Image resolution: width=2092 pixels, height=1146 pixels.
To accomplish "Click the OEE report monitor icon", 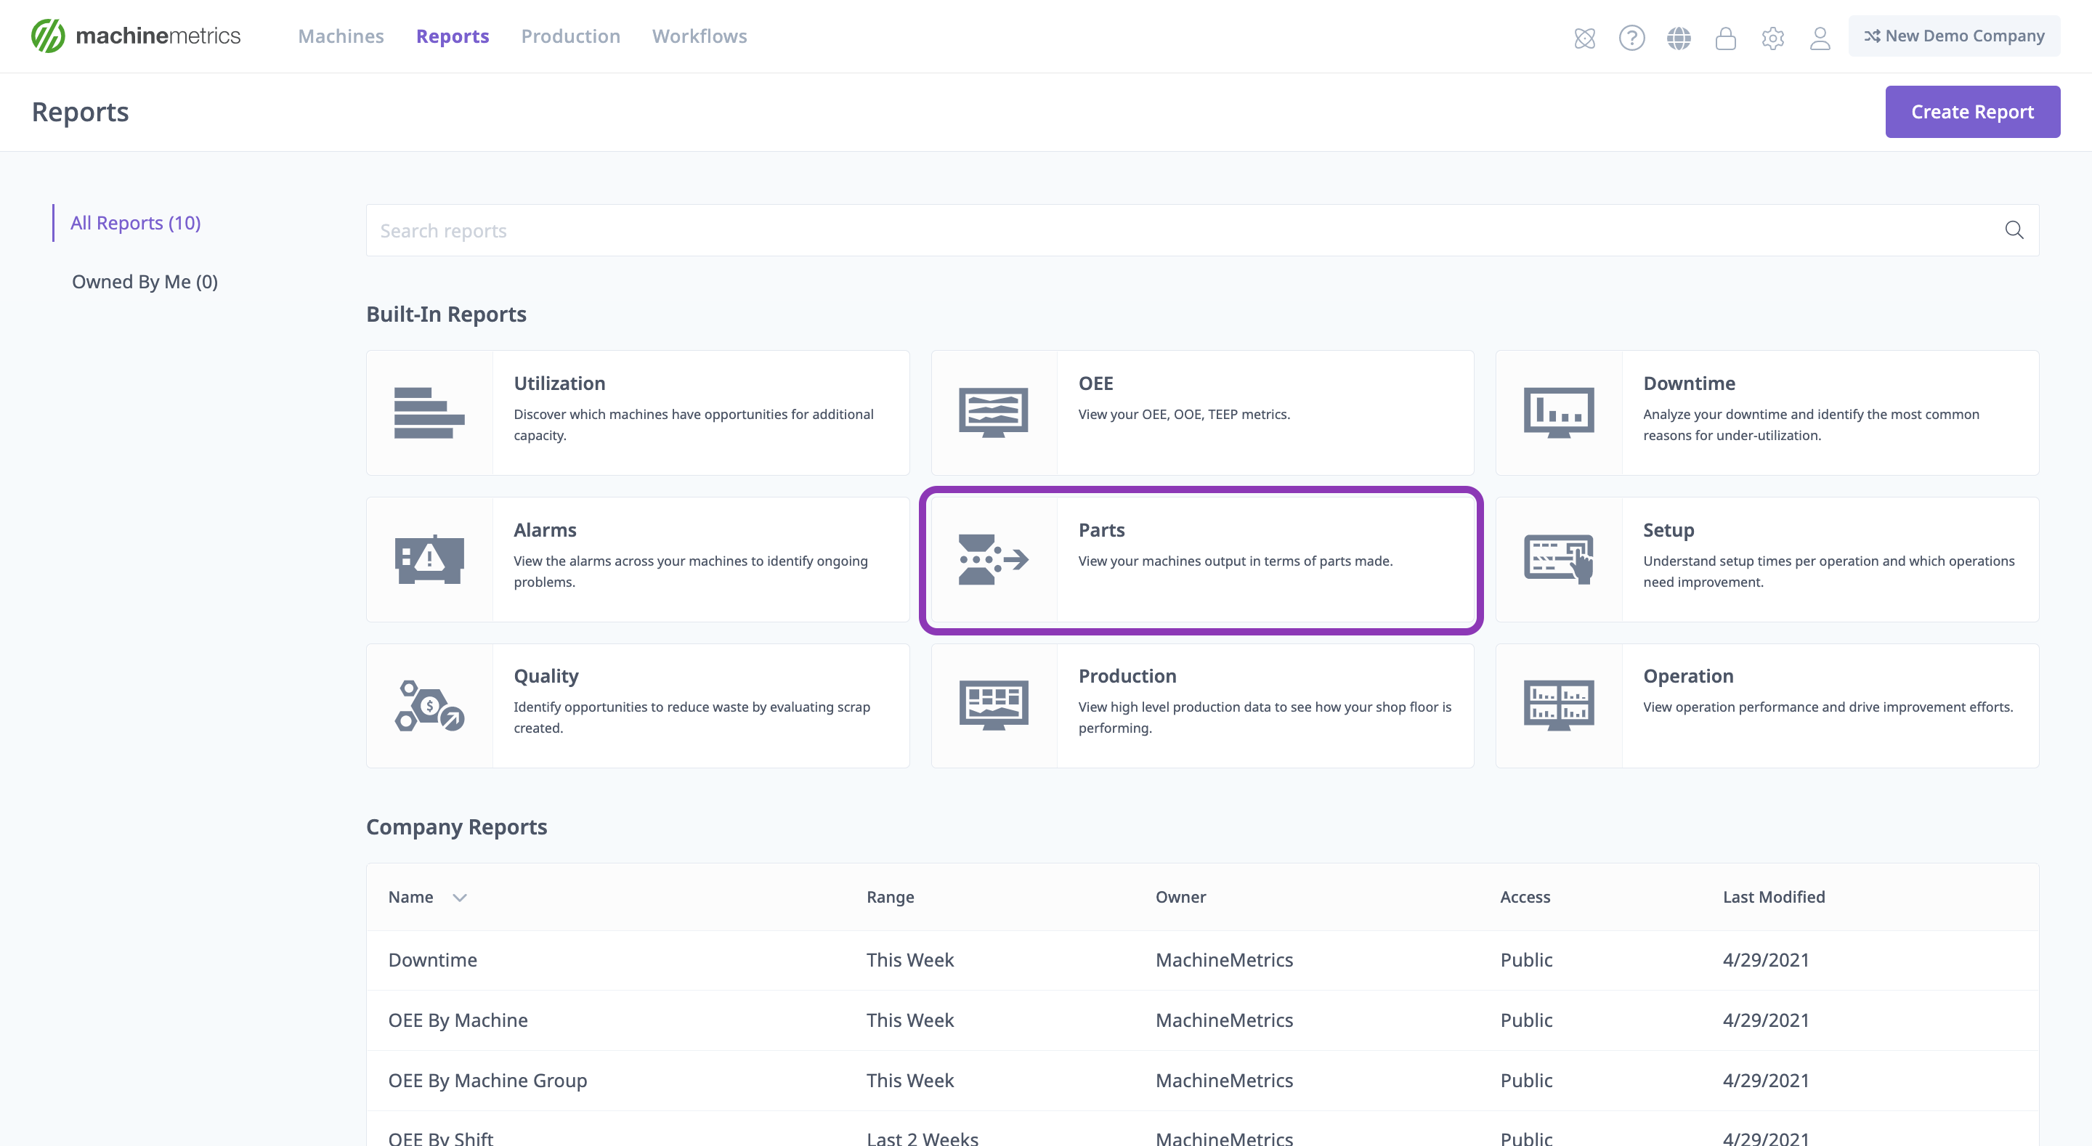I will 993,413.
